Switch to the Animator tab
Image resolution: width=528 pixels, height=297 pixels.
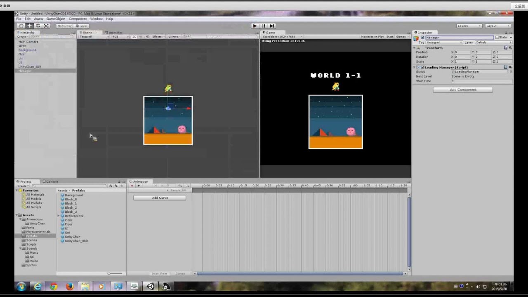114,33
